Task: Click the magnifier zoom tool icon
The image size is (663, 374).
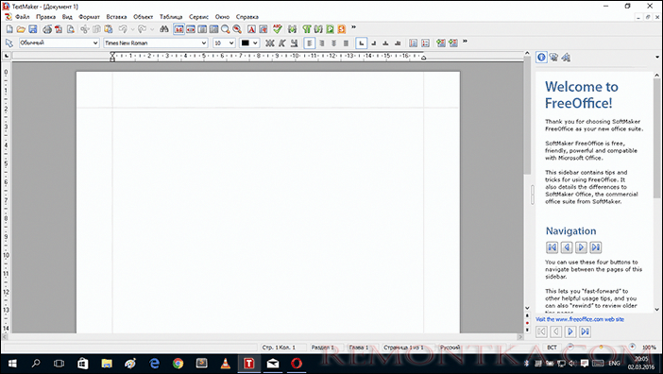Action: pyautogui.click(x=226, y=28)
